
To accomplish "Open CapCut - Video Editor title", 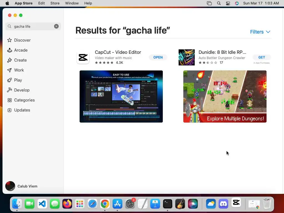I will (x=118, y=52).
